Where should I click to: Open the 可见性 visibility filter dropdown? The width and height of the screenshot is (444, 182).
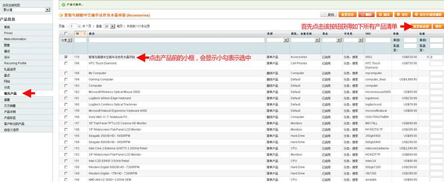(353, 40)
